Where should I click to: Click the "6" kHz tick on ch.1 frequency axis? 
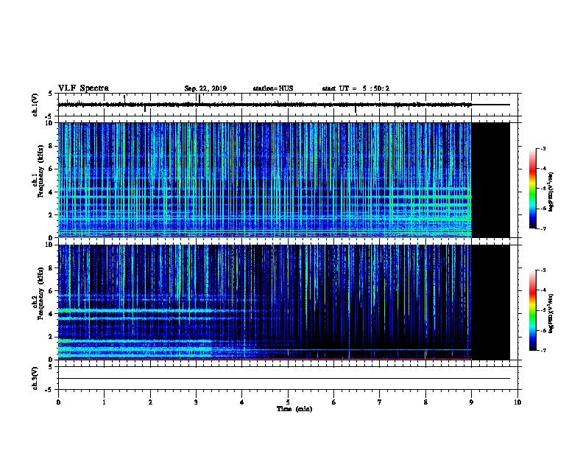[52, 169]
